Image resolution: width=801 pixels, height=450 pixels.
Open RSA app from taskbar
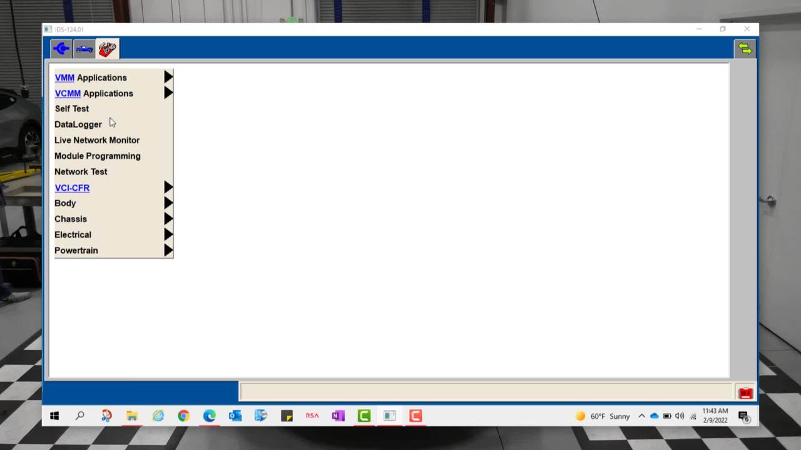(312, 416)
